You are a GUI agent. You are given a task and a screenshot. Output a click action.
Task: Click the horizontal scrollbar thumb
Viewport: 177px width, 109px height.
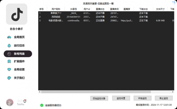pos(96,92)
